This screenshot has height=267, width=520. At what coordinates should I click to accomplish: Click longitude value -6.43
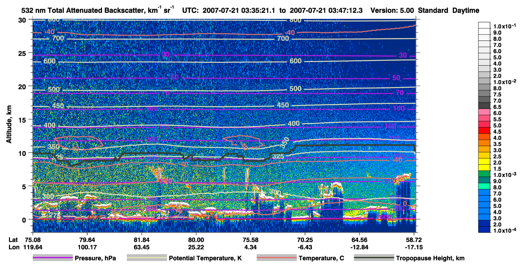pyautogui.click(x=305, y=247)
